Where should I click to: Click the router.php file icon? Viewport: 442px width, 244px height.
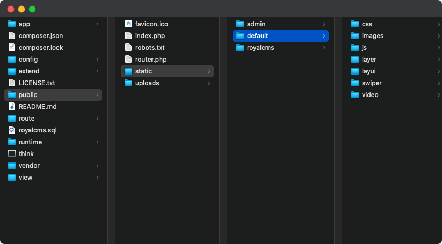pos(128,60)
